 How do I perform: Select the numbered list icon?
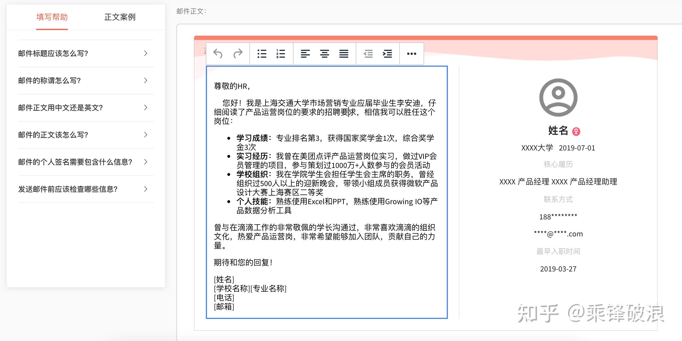click(280, 53)
